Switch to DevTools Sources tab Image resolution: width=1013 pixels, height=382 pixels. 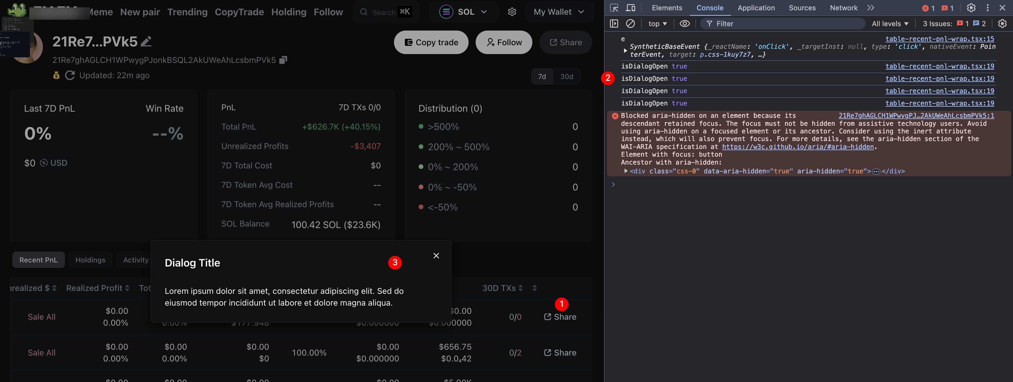(802, 8)
